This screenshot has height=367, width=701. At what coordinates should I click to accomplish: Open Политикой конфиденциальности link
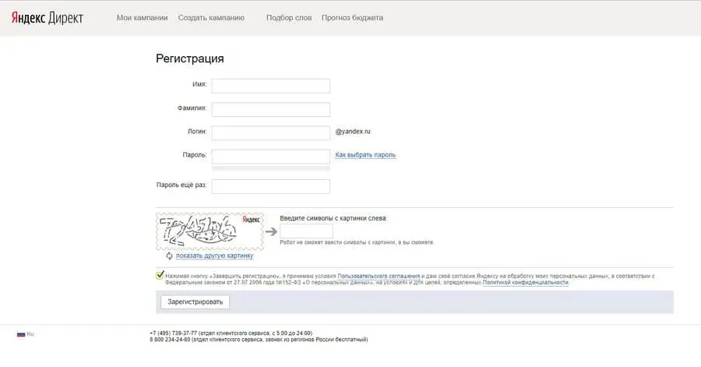(525, 283)
